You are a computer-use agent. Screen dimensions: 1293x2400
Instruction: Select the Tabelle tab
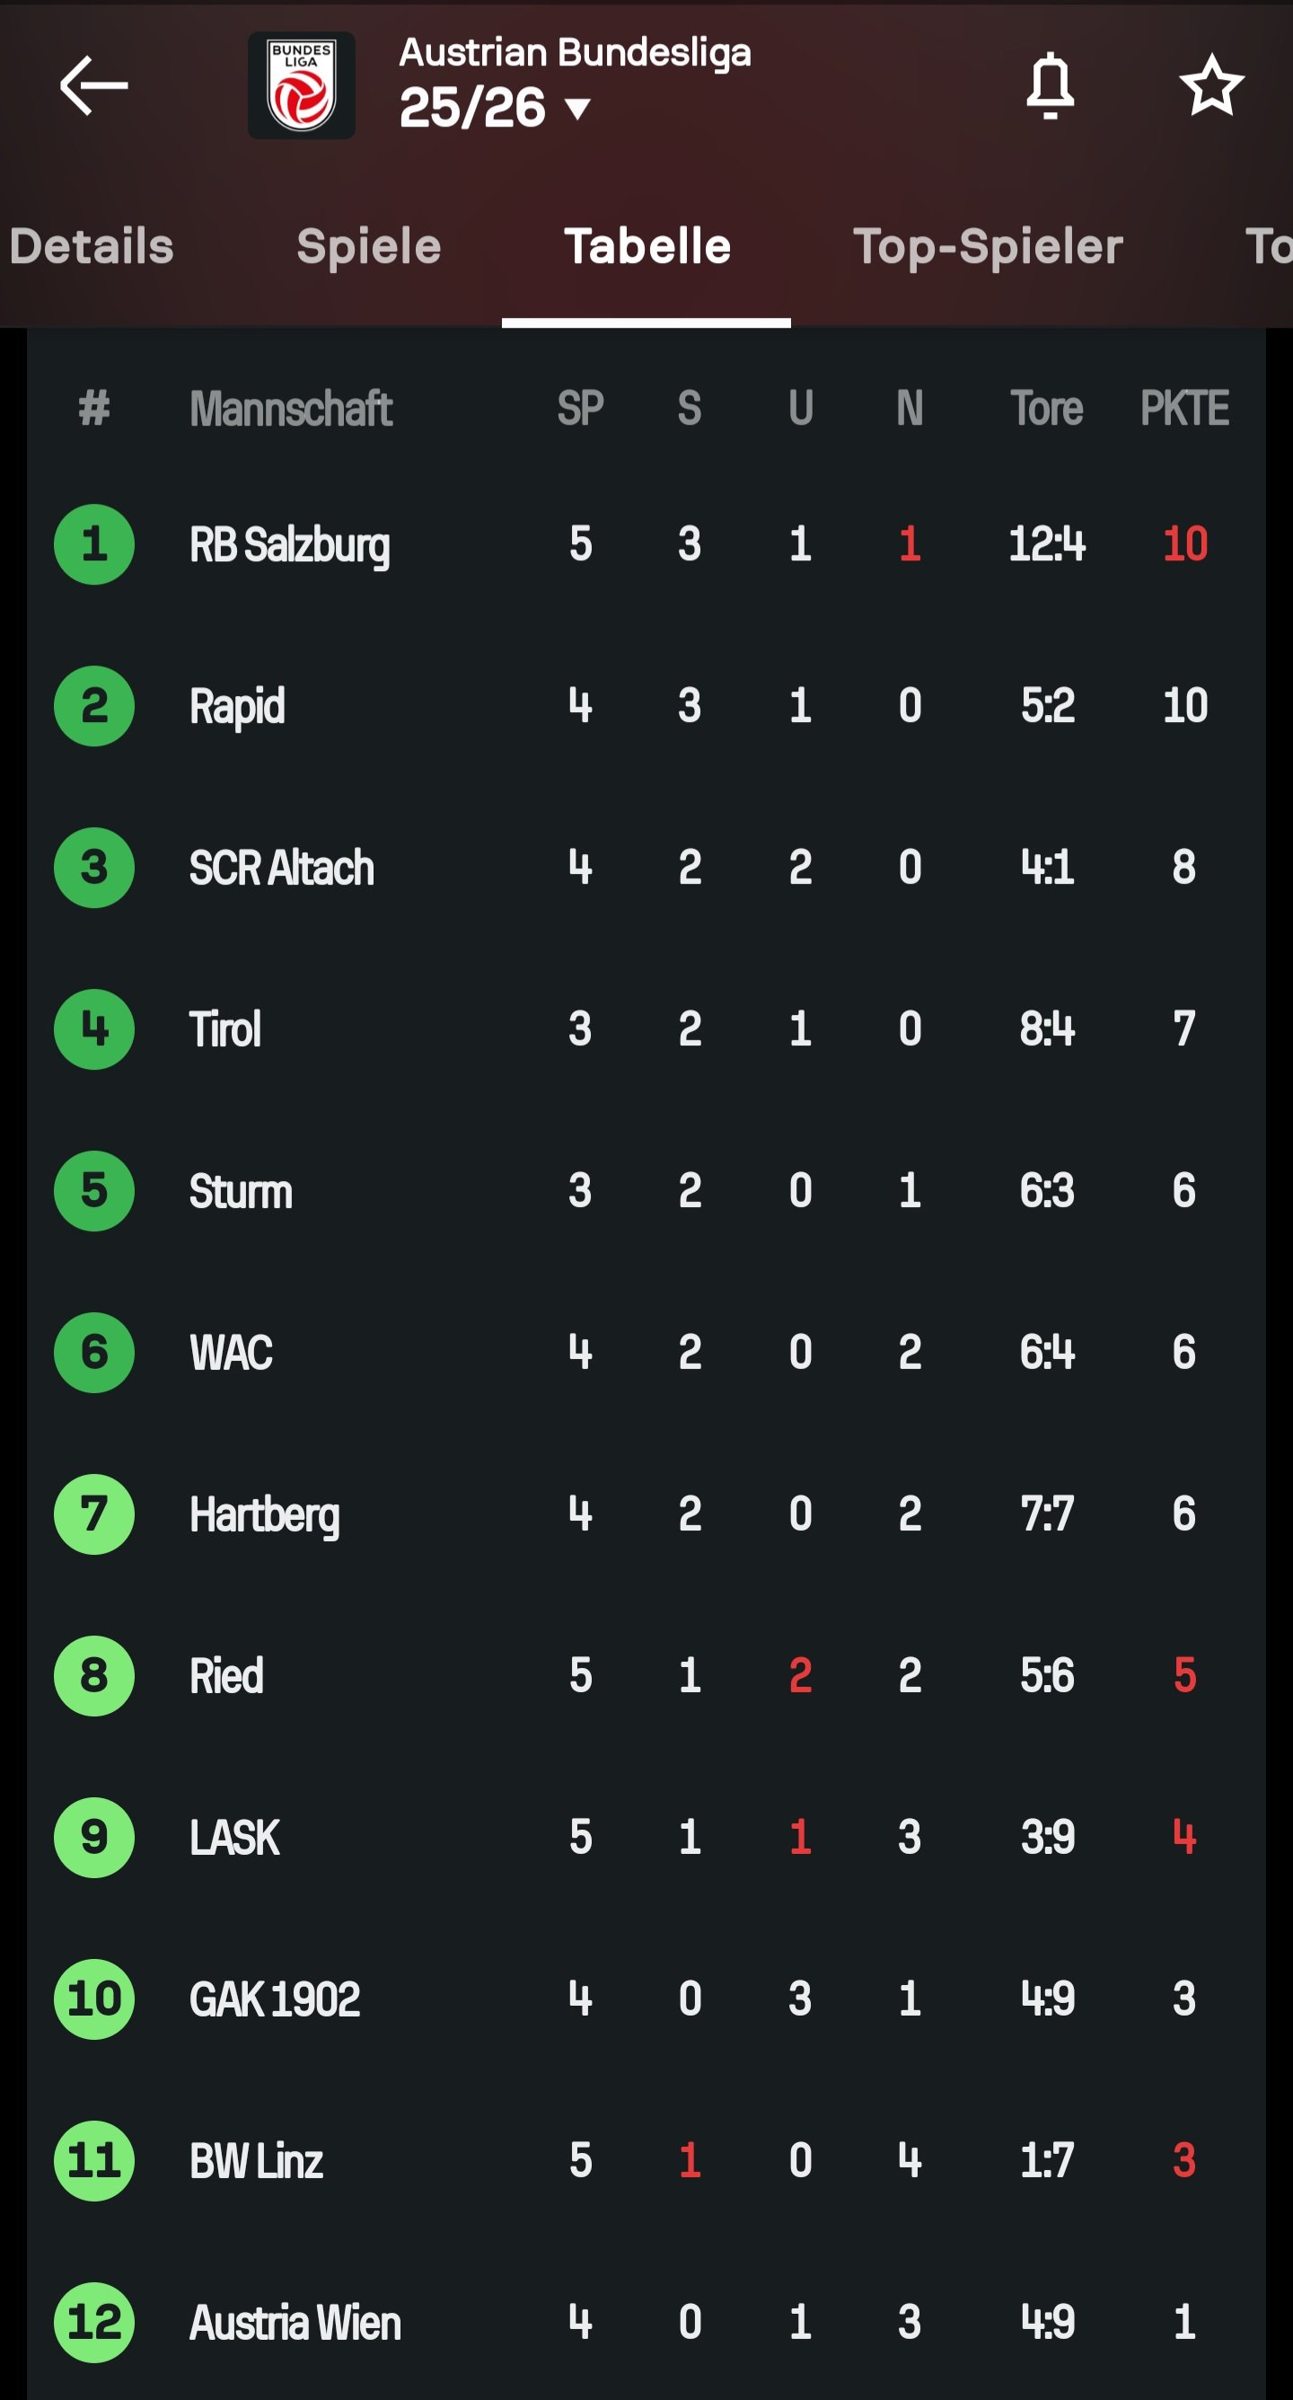(647, 247)
